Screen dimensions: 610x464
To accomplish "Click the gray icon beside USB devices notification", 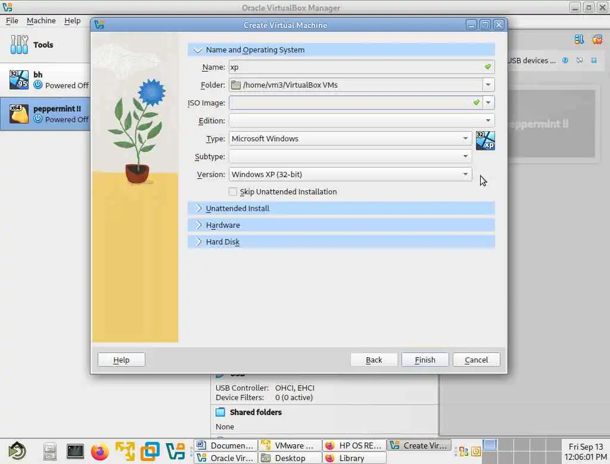I will [580, 60].
